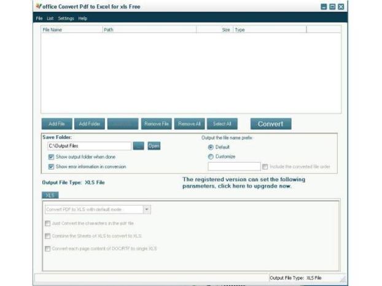
Task: Click the Remove All button
Action: 189,124
